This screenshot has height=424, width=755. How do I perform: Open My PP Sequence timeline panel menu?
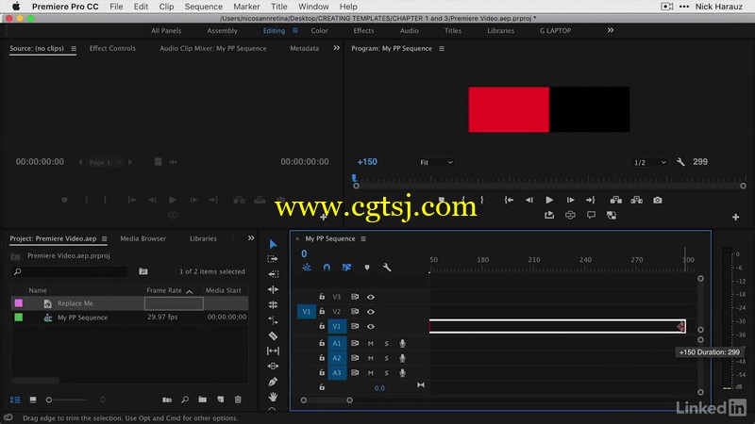coord(363,239)
